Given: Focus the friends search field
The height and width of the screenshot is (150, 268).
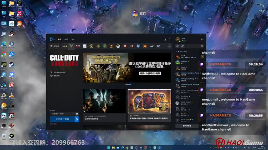Looking at the screenshot, I should 195,46.
